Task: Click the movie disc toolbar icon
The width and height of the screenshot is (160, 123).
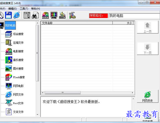Action: pyautogui.click(x=46, y=15)
